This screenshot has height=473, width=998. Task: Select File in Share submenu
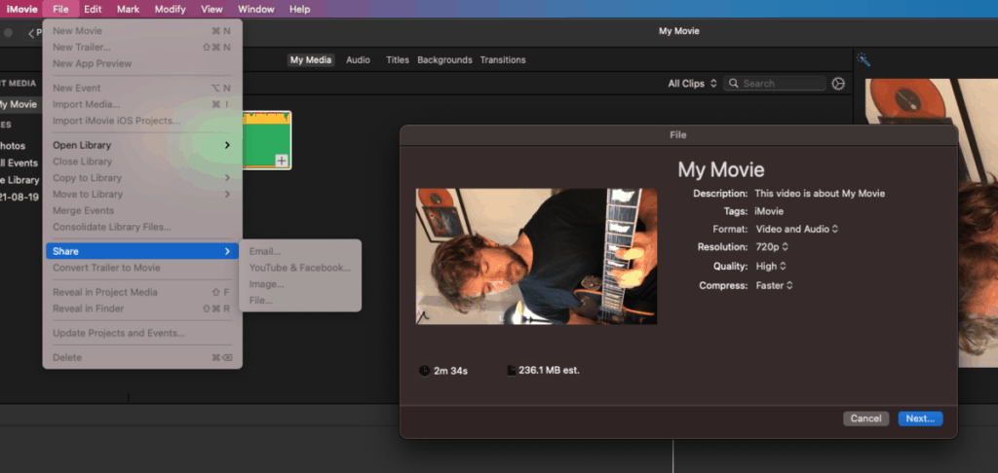tap(300, 300)
